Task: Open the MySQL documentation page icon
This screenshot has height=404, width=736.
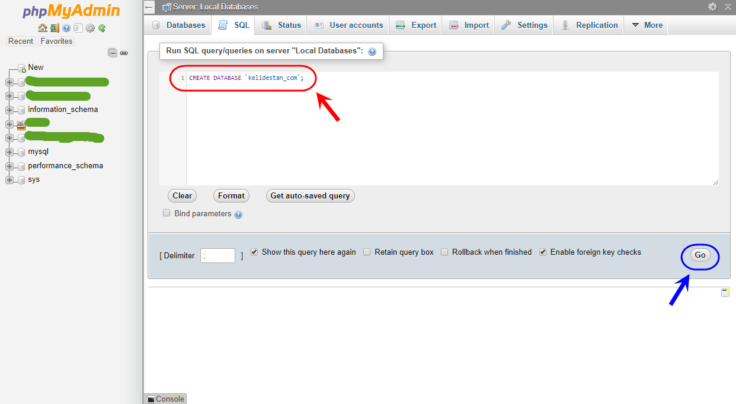Action: coord(78,28)
